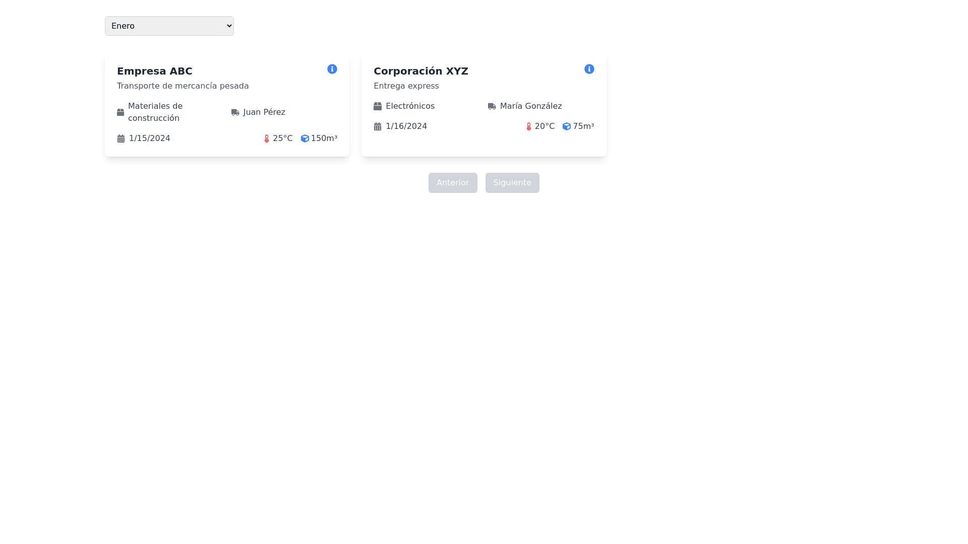Click the package icon beside Electrónicos
968x544 pixels.
378,106
